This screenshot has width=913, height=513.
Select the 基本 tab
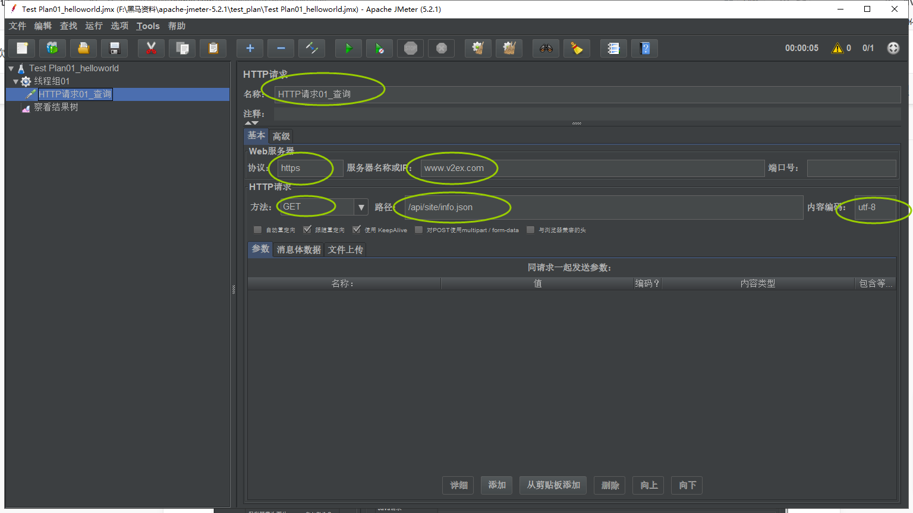[x=256, y=136]
